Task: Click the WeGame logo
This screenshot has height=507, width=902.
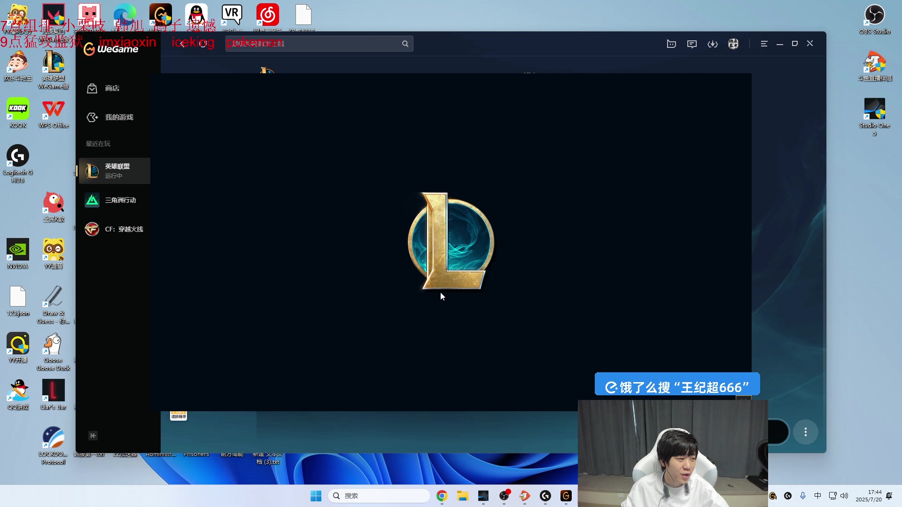Action: 111,49
